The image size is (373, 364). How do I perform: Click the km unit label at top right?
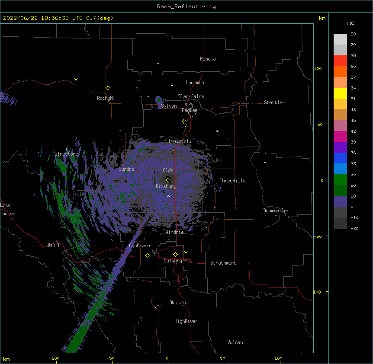click(322, 18)
